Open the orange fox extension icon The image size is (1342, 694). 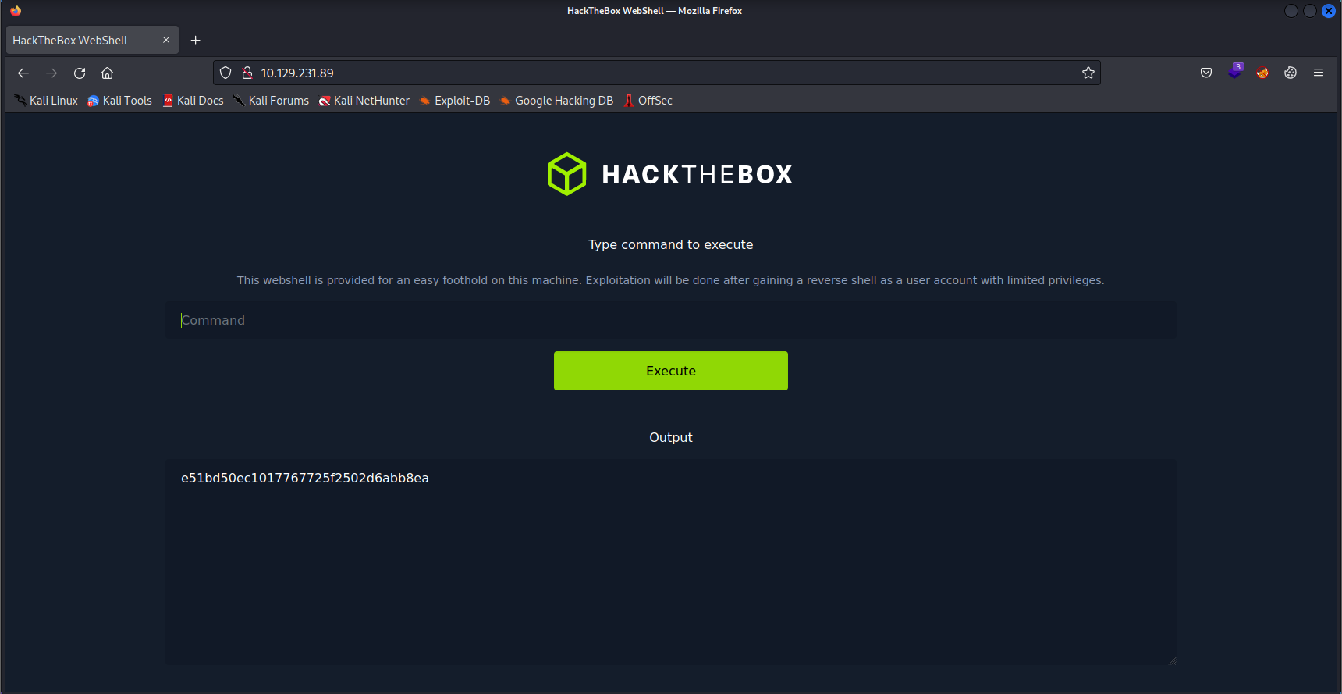[x=1262, y=73]
